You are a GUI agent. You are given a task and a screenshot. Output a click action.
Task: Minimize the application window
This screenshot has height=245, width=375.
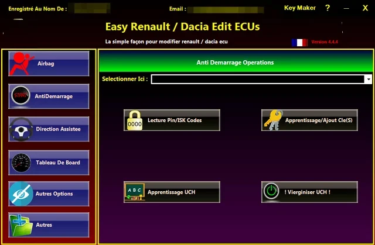coord(346,8)
